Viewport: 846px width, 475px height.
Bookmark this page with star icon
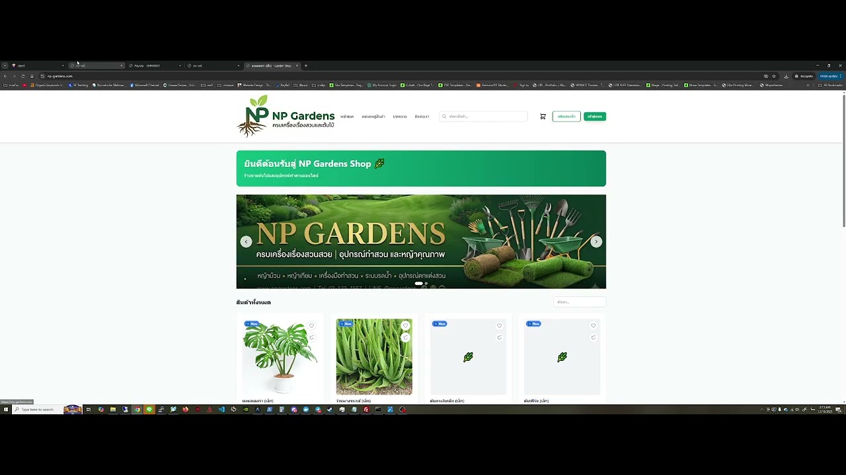(x=774, y=76)
